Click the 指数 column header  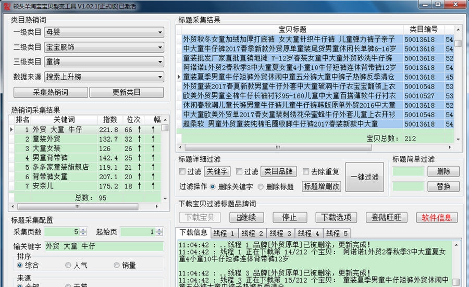coord(110,120)
